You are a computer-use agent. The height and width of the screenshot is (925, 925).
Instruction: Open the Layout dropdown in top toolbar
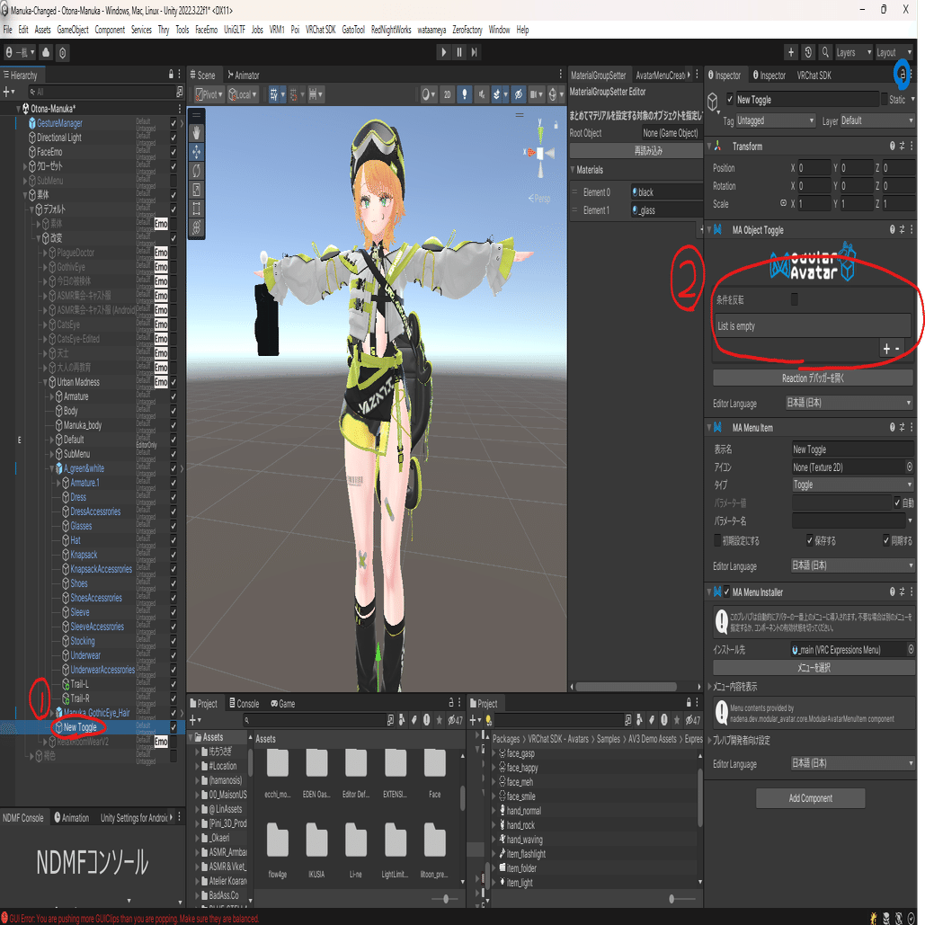[x=894, y=52]
